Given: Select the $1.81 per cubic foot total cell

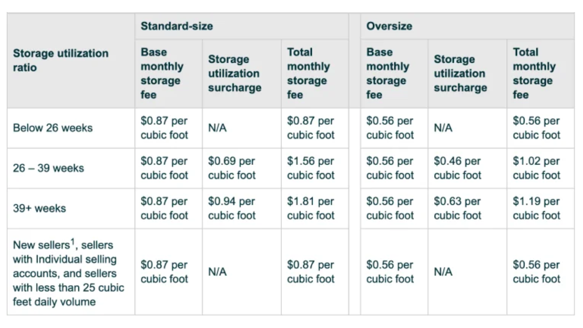Looking at the screenshot, I should [311, 209].
